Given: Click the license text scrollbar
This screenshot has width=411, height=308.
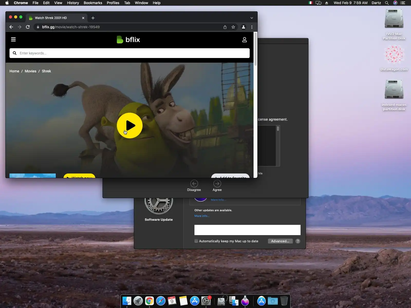Looking at the screenshot, I should pos(278,129).
